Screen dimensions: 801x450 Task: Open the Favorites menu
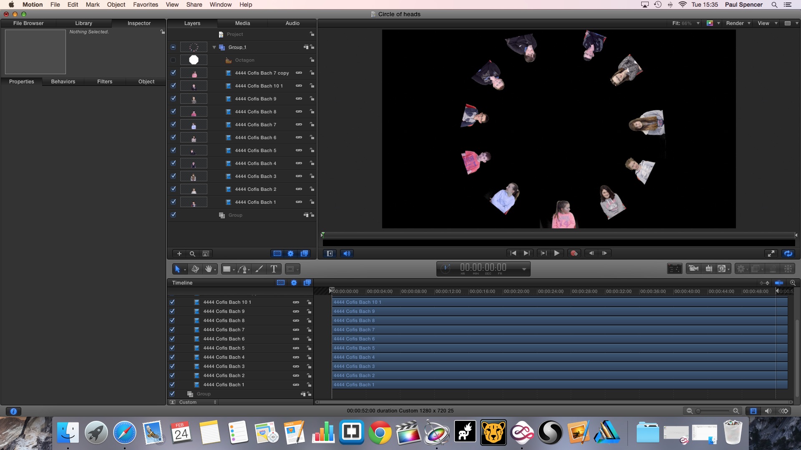point(145,5)
